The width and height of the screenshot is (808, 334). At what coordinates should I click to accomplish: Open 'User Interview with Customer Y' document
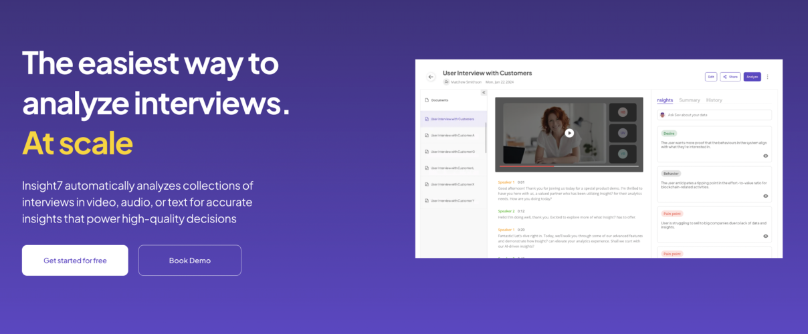[453, 200]
